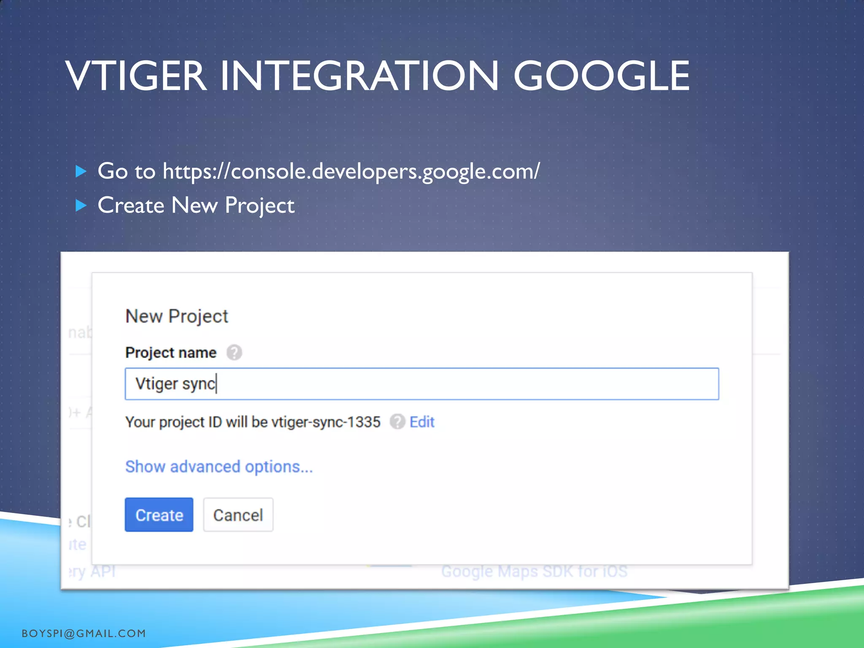The height and width of the screenshot is (648, 864).
Task: Select the boyspi@gmail.com footer text
Action: click(x=84, y=633)
